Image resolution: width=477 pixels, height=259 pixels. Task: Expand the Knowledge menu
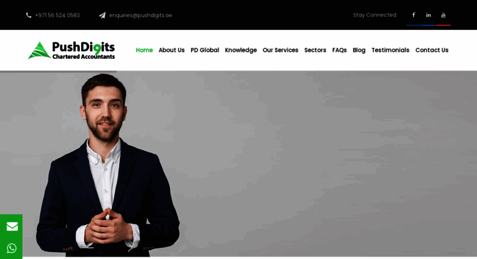click(x=241, y=50)
